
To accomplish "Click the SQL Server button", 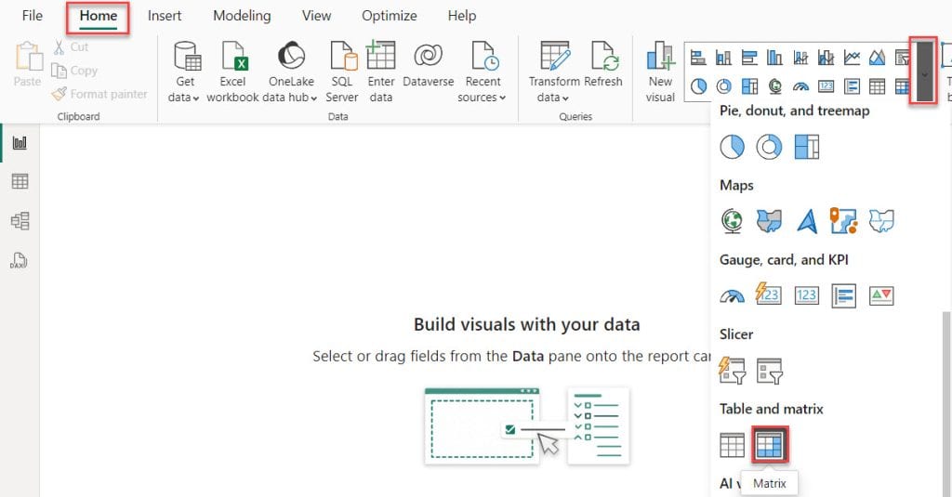I will pyautogui.click(x=342, y=72).
